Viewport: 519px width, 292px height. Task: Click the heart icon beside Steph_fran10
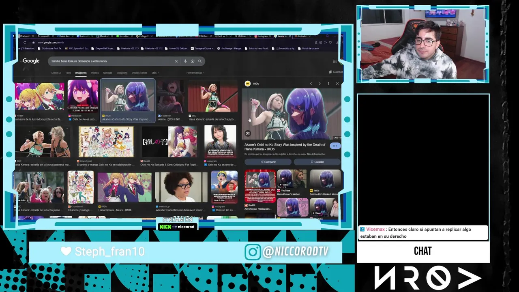click(x=66, y=251)
